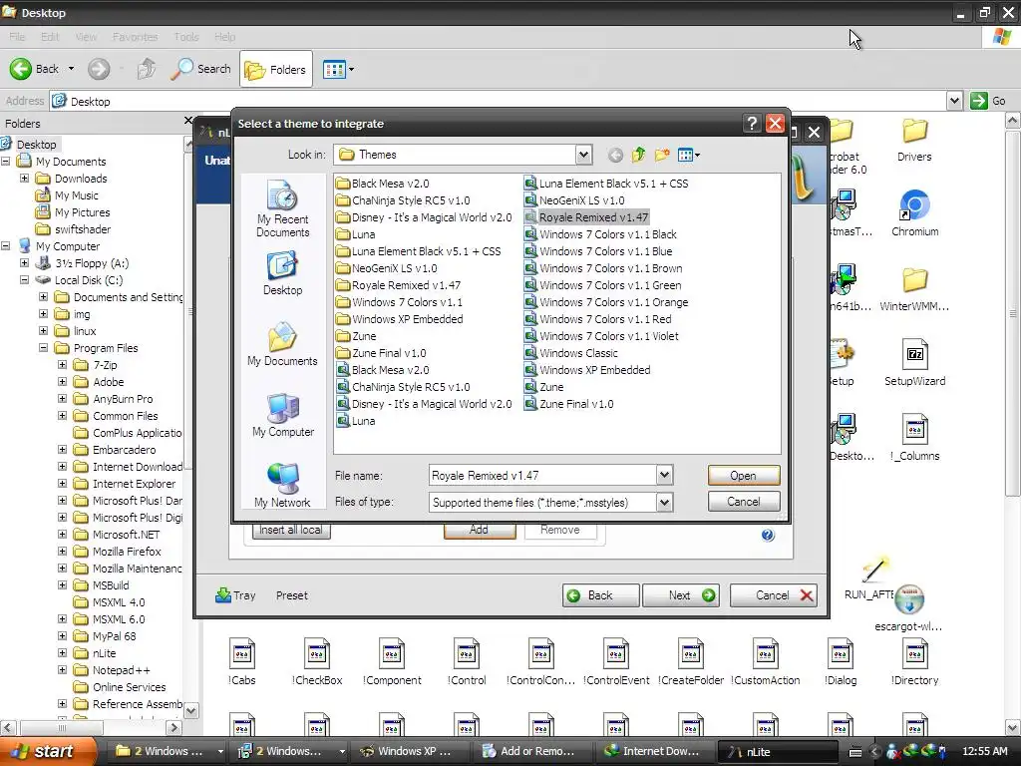
Task: Click the Start button on taskbar
Action: coord(48,751)
